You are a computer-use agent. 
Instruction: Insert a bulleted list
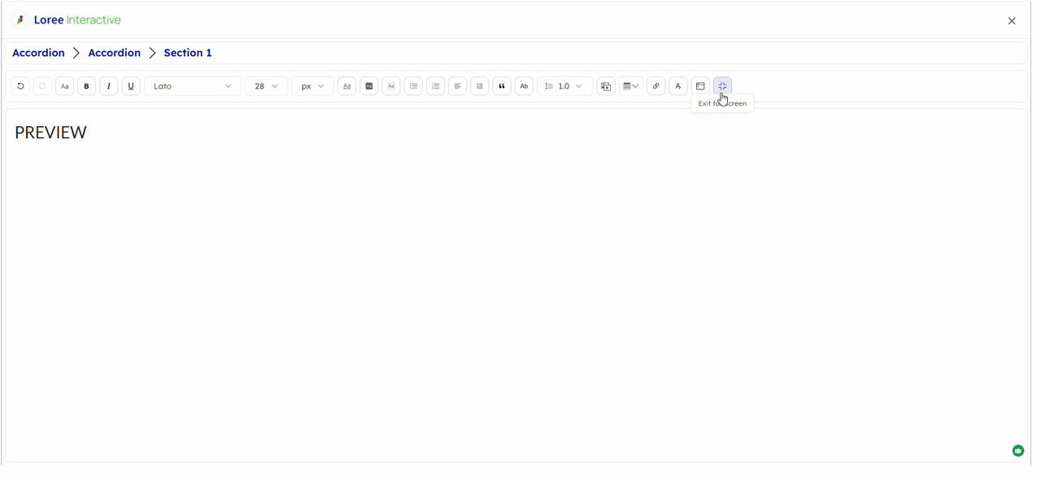(x=413, y=86)
